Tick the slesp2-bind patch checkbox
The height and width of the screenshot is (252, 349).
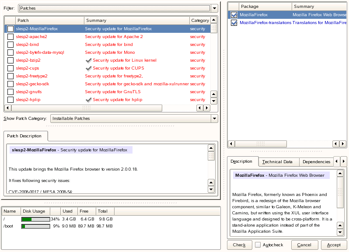click(x=10, y=45)
